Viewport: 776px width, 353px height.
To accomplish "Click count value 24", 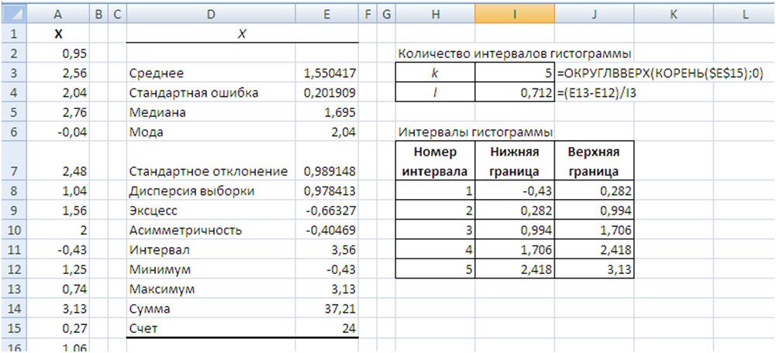I will click(x=326, y=328).
